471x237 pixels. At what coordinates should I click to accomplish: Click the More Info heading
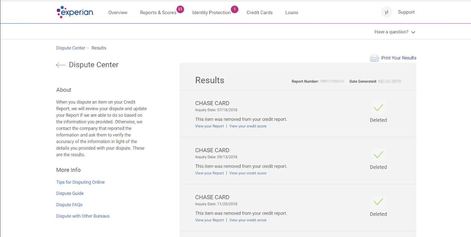(68, 170)
